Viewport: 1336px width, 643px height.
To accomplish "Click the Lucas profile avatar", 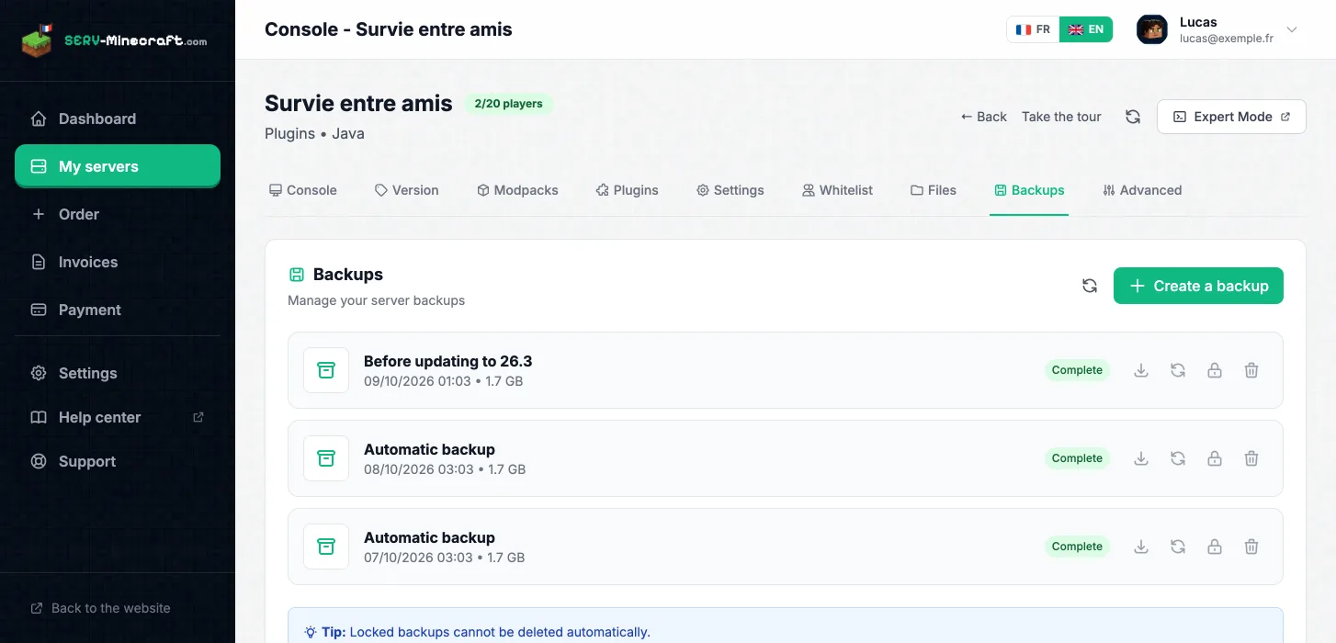I will (x=1152, y=29).
